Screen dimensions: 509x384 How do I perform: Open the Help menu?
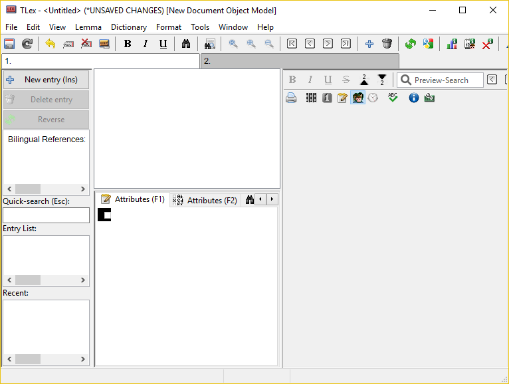click(265, 27)
